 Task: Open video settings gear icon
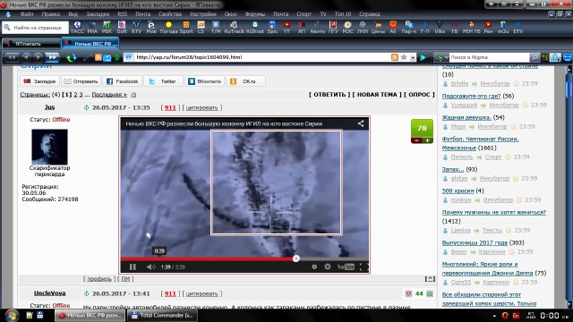tap(328, 267)
